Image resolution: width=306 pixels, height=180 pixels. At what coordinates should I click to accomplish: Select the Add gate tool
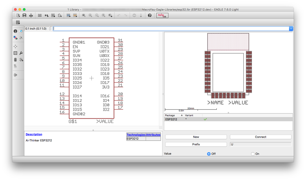21,60
